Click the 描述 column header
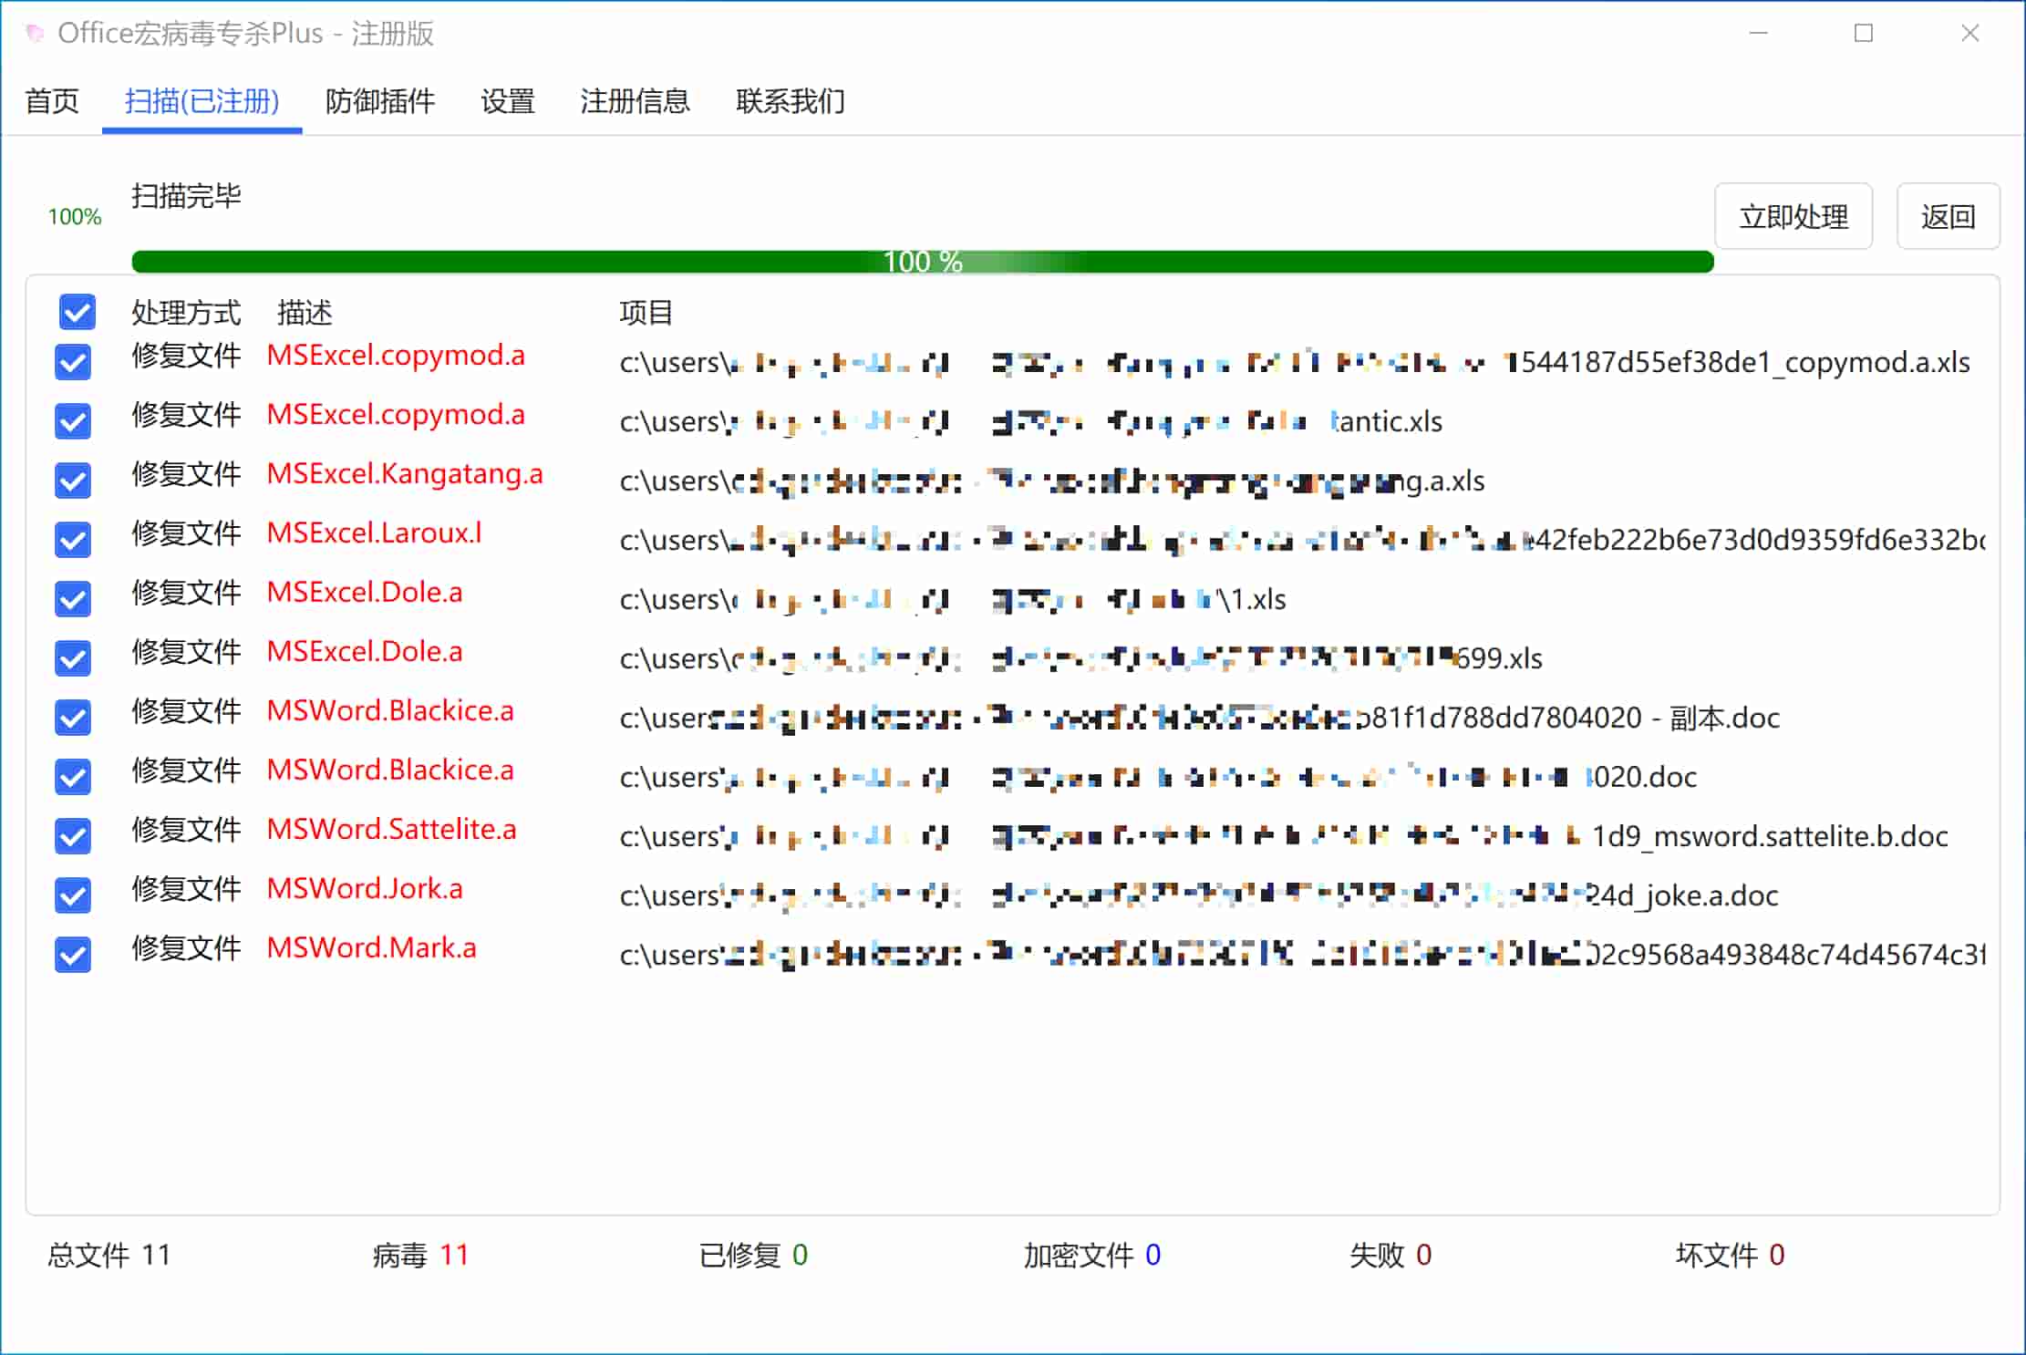 (305, 313)
